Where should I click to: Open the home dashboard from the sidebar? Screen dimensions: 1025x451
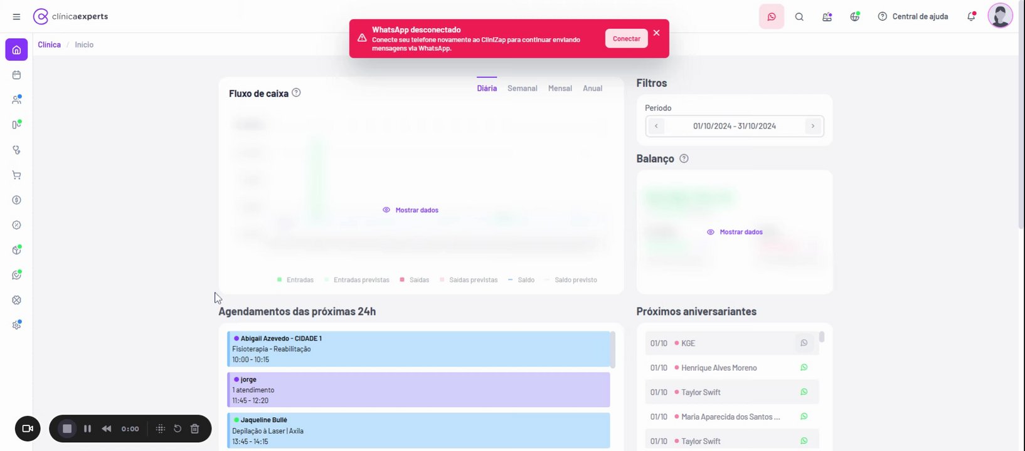click(16, 50)
